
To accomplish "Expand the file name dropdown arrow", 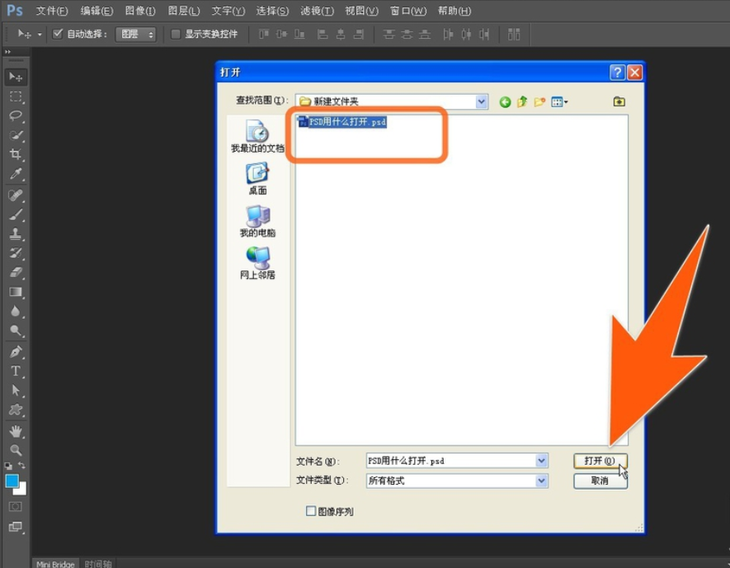I will [x=541, y=461].
